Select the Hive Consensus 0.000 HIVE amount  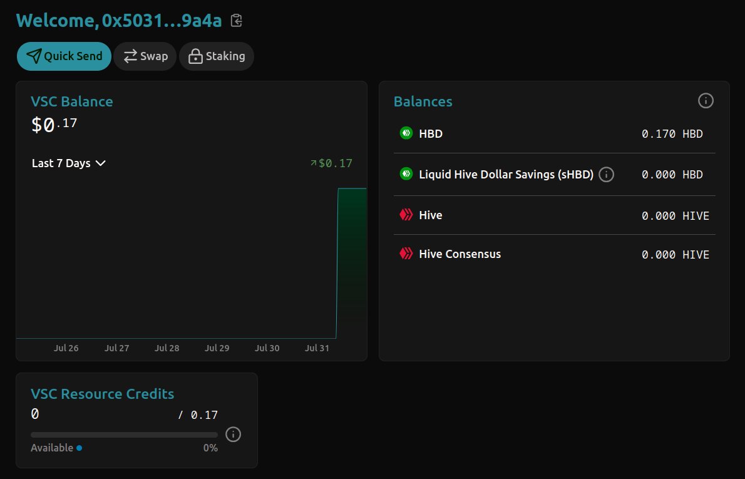(x=675, y=255)
